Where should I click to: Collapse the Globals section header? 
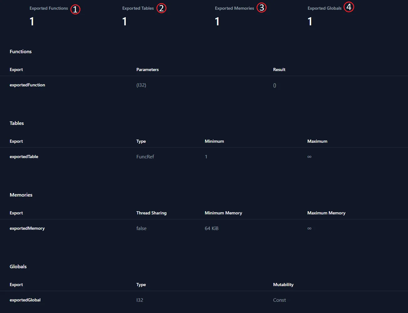tap(18, 266)
